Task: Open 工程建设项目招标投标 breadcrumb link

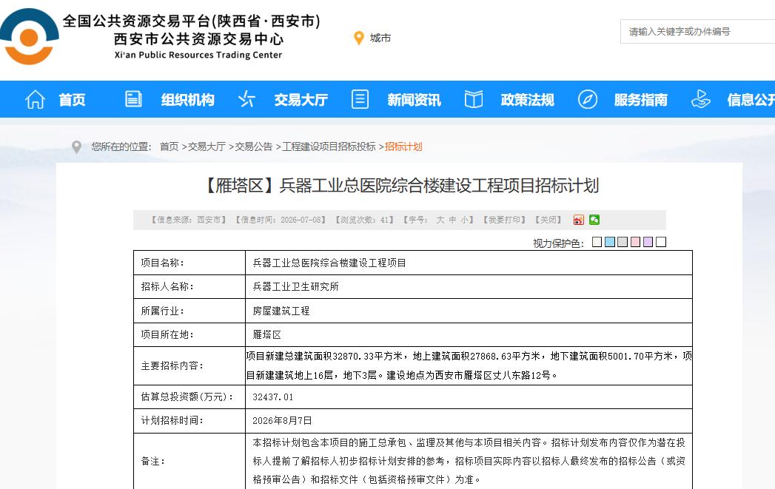Action: tap(329, 146)
